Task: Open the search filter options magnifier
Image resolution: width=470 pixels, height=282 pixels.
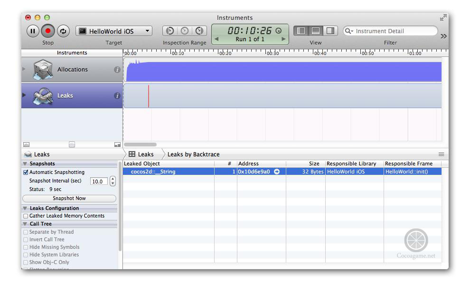Action: pos(348,31)
